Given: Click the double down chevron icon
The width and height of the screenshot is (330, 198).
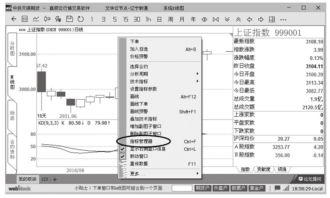Looking at the screenshot, I should (x=227, y=20).
